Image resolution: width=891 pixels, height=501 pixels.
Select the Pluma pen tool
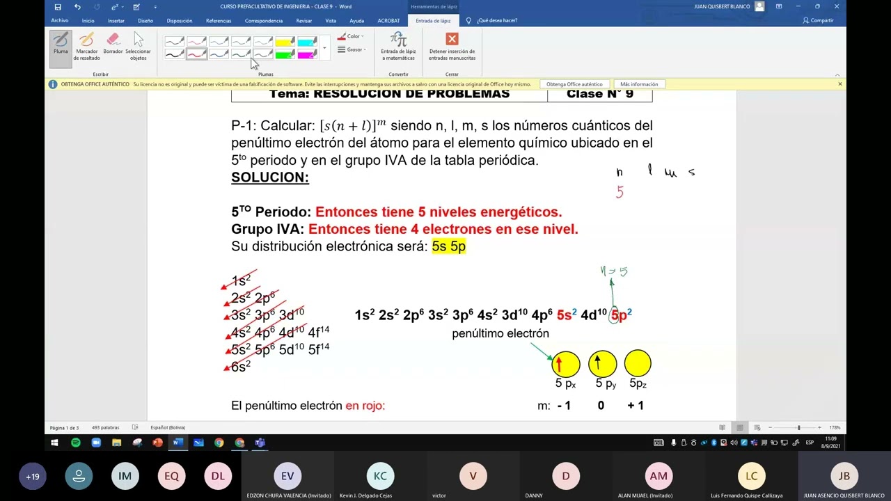61,49
